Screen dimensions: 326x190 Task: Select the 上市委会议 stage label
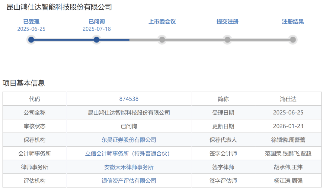(x=162, y=22)
